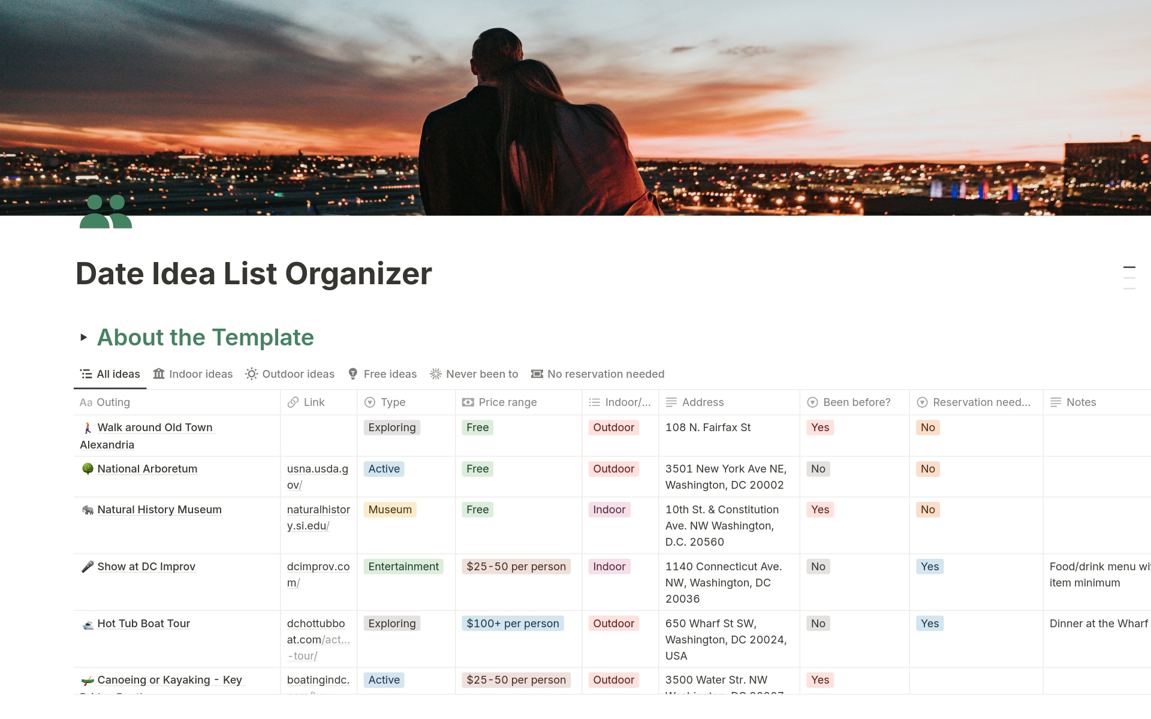The width and height of the screenshot is (1151, 719).
Task: Click the lightbulb icon on the Free ideas view
Action: coord(352,374)
